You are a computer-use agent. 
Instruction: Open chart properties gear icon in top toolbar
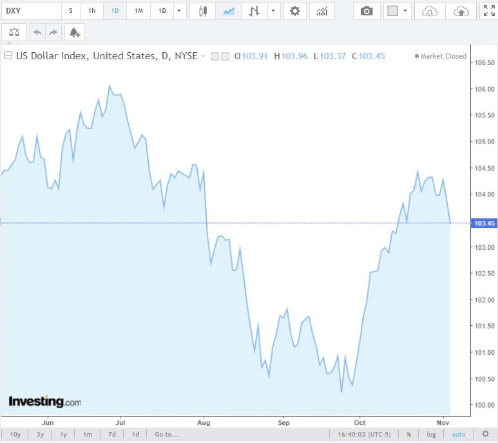pyautogui.click(x=294, y=11)
